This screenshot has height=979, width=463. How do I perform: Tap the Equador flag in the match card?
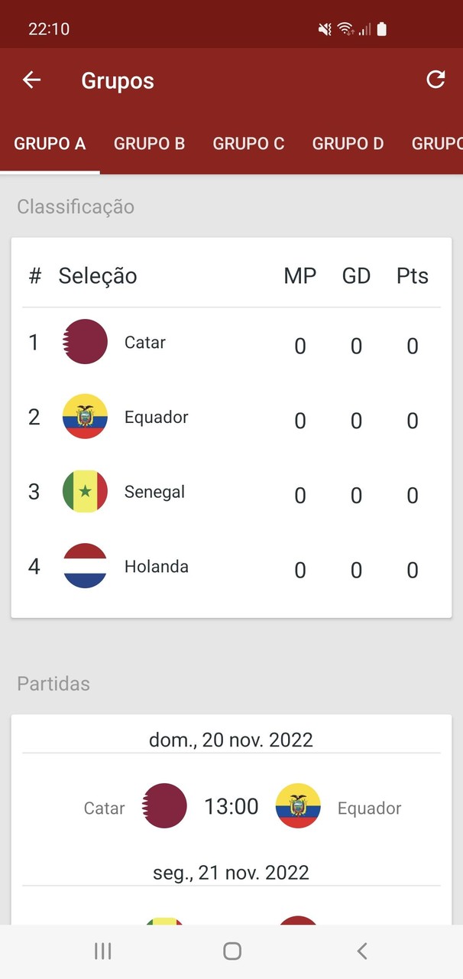(298, 805)
